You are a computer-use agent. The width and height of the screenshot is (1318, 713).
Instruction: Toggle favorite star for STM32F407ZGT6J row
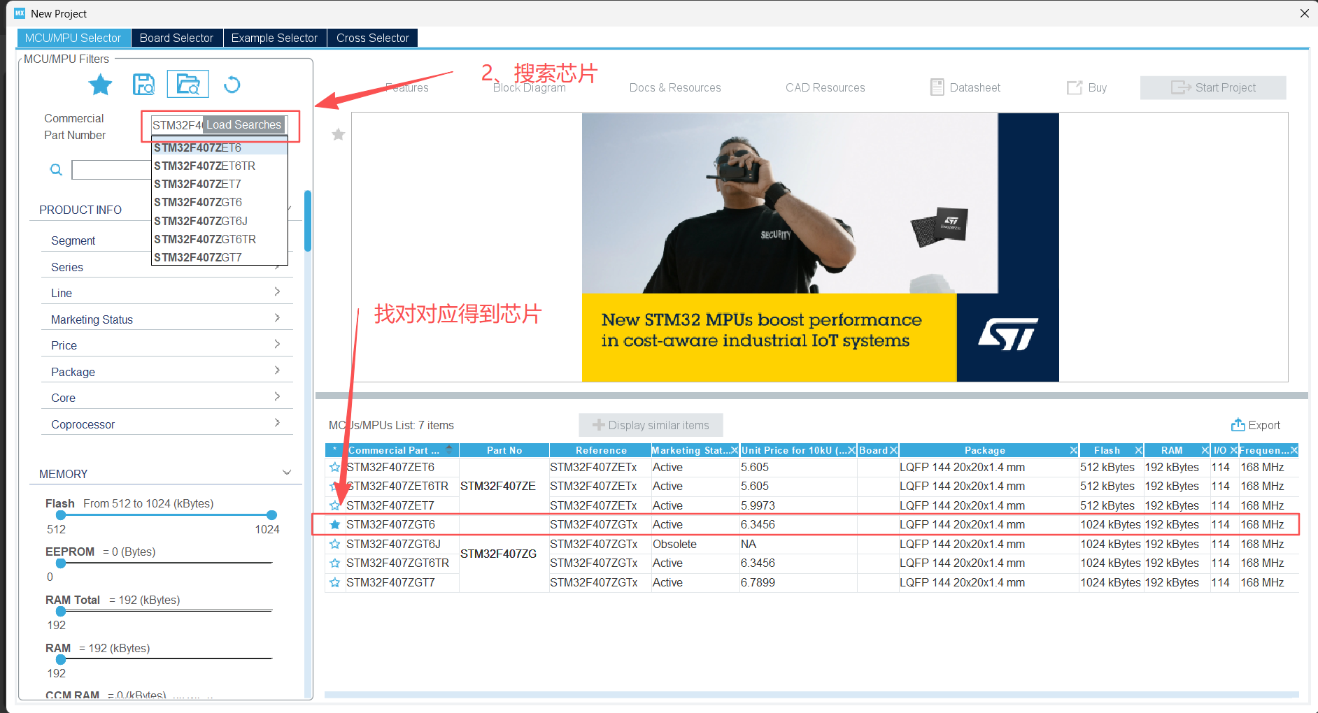[335, 544]
